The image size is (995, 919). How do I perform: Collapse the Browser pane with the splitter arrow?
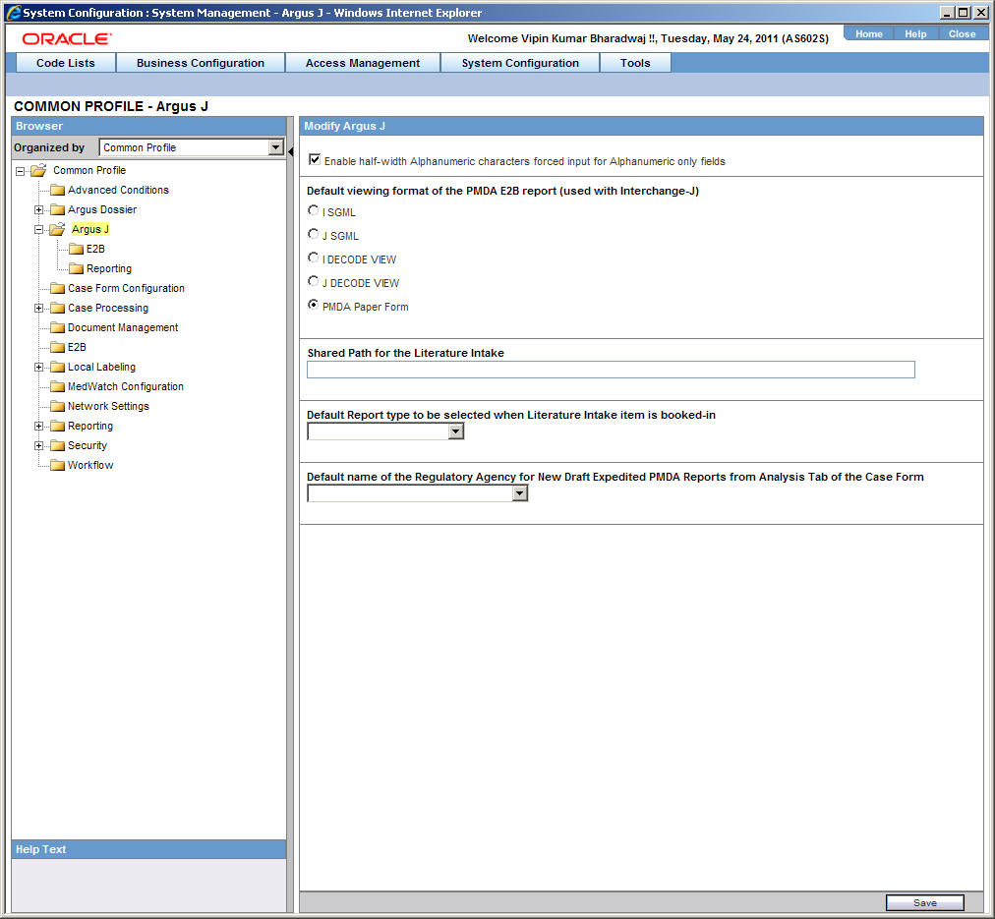point(291,151)
